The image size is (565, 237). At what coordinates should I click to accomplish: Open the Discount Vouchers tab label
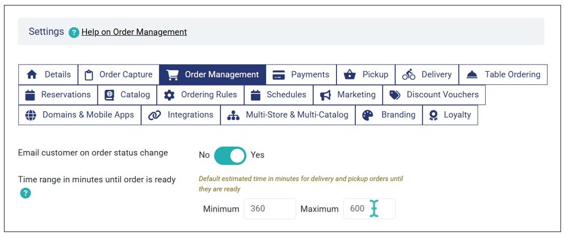click(x=443, y=94)
